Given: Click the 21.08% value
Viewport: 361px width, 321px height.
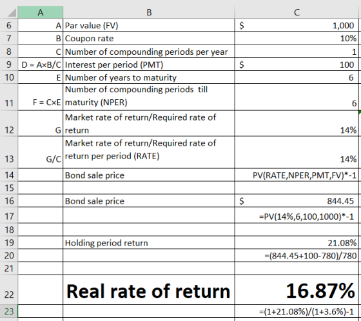Looking at the screenshot, I should click(297, 242).
